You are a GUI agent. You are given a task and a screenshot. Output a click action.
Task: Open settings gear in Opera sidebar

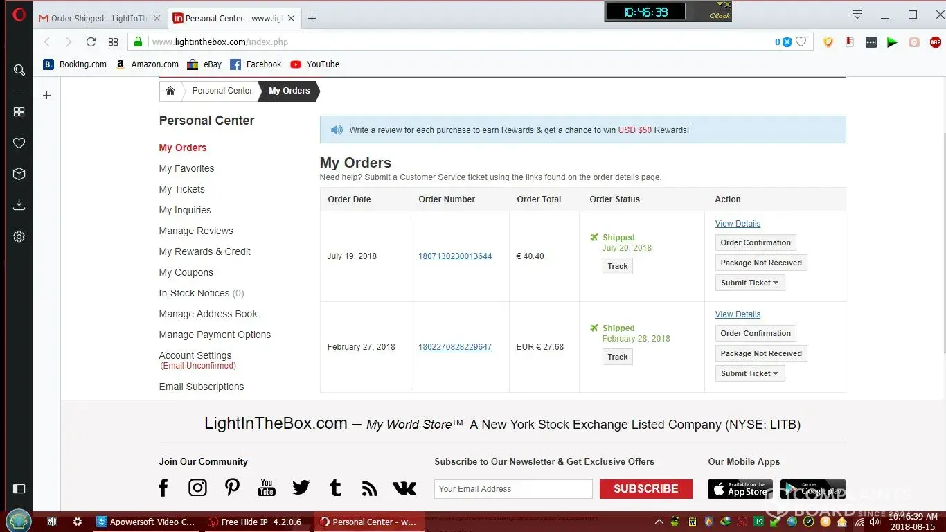[x=19, y=236]
